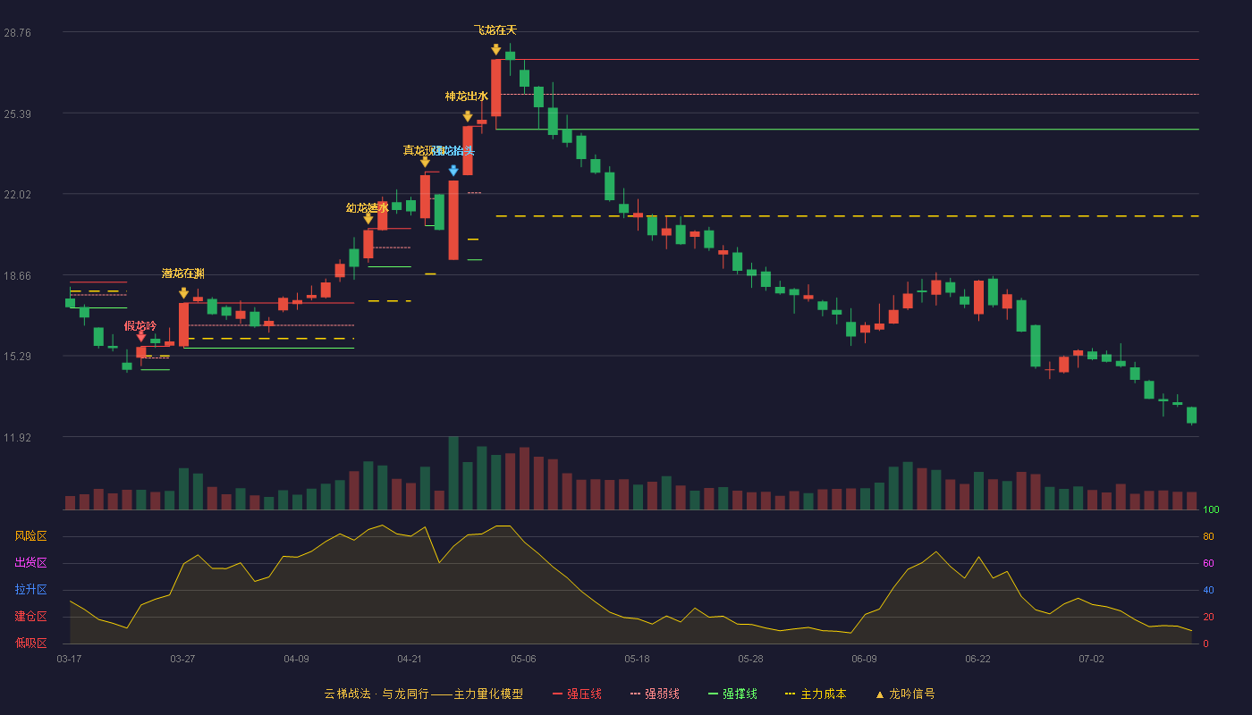
Task: Click the 低吸区 zone label
Action: click(x=31, y=643)
